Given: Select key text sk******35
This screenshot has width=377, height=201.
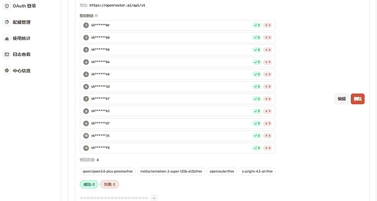Looking at the screenshot, I should pyautogui.click(x=101, y=135).
